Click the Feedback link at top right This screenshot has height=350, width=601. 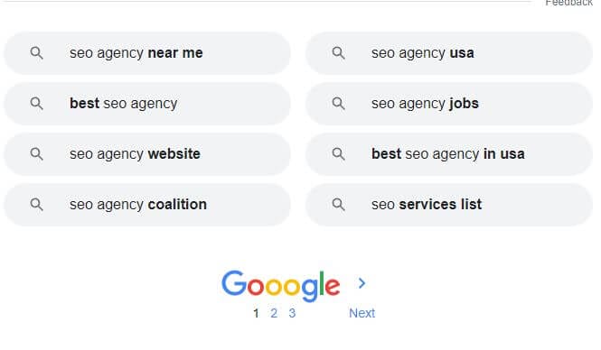coord(568,3)
